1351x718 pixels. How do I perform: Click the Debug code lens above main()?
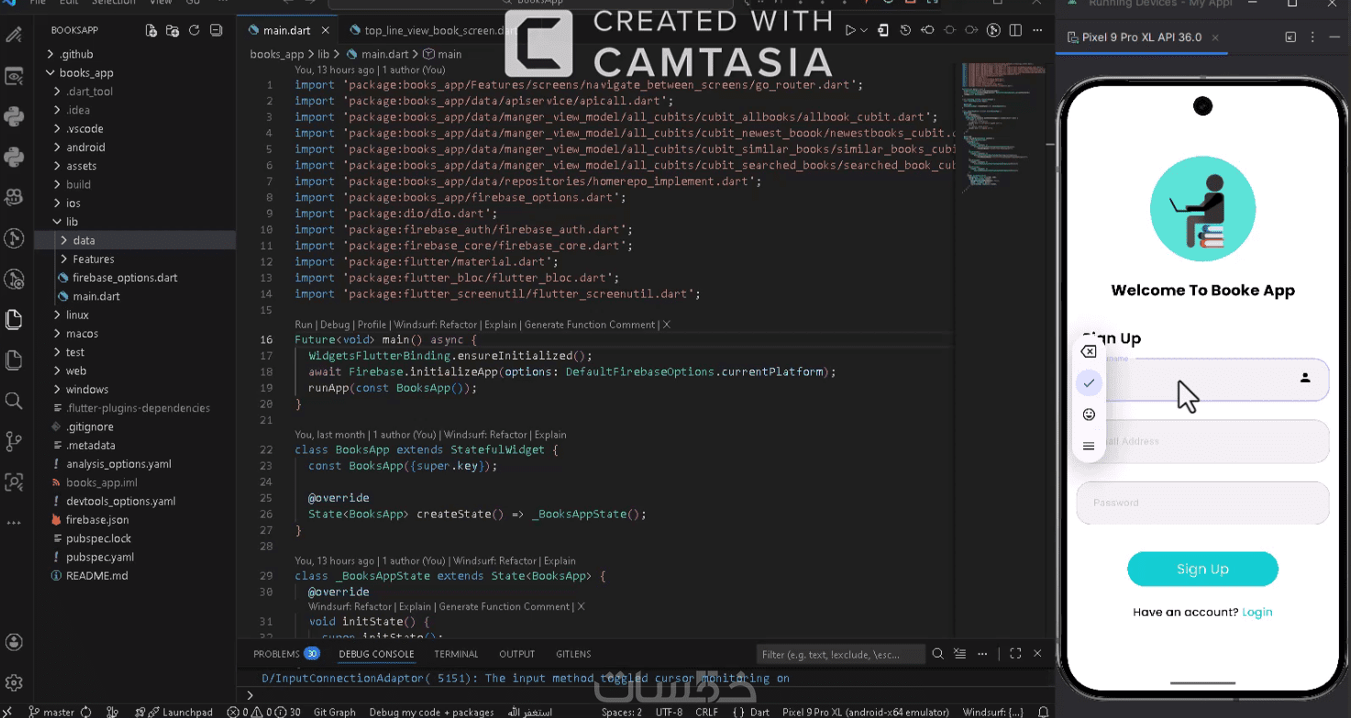(x=335, y=325)
